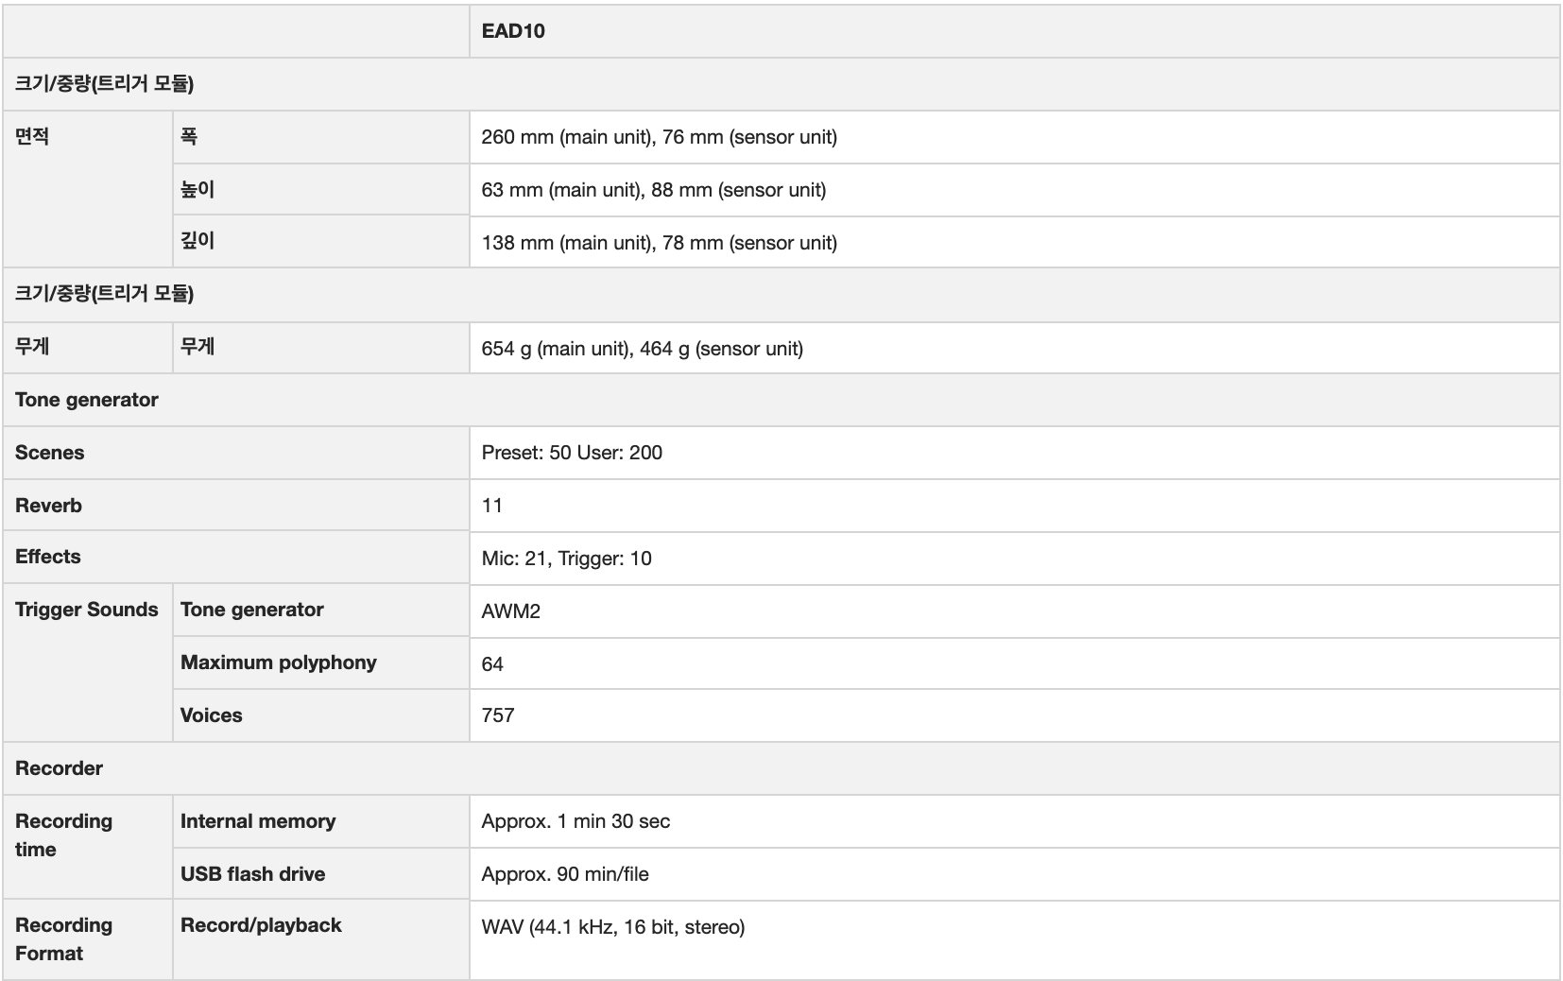
Task: Click the Voices value 757
Action: (498, 715)
